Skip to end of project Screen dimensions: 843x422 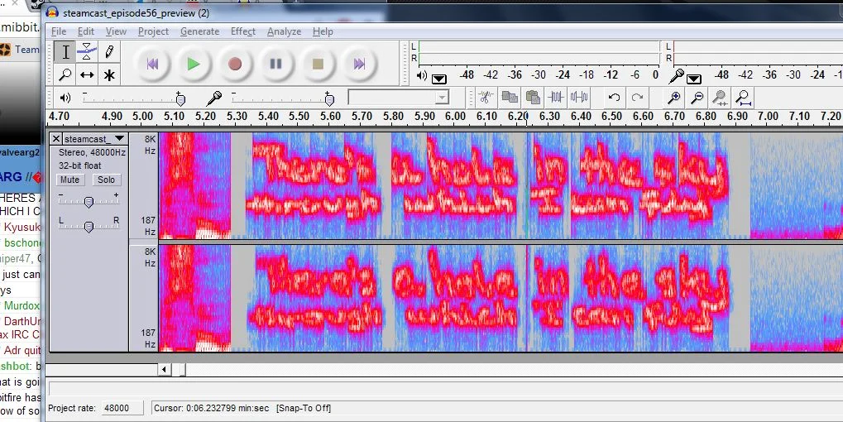358,64
